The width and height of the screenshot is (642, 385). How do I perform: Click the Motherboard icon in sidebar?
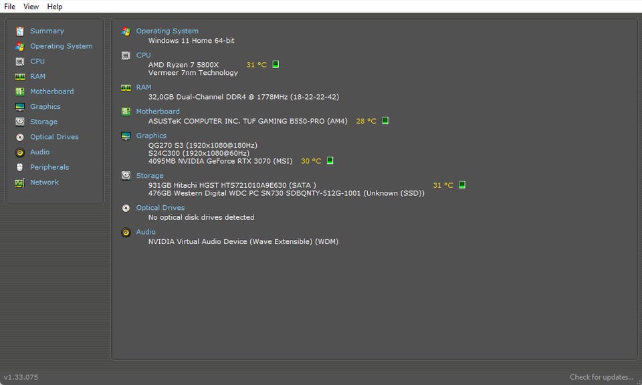(x=19, y=92)
